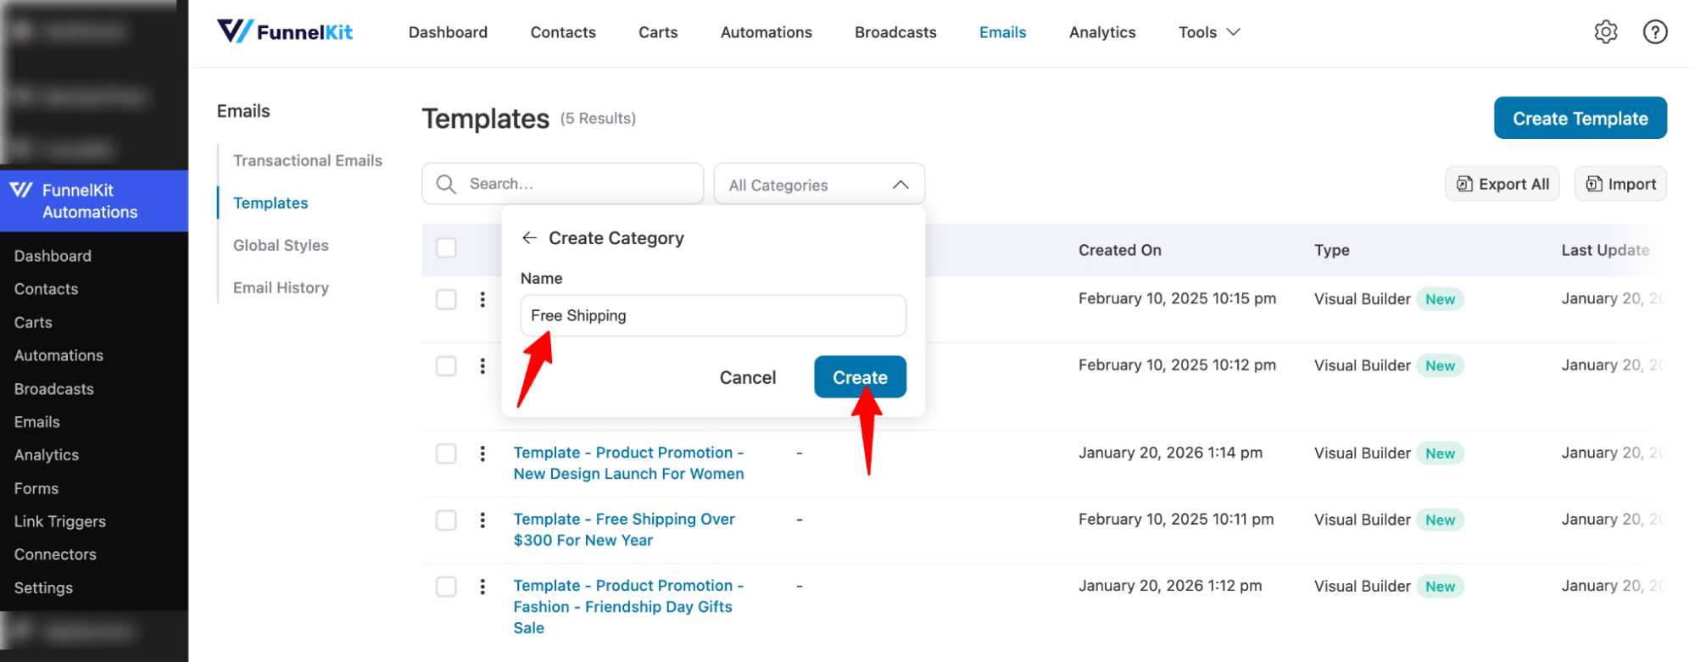Click the help question mark icon
This screenshot has width=1695, height=662.
click(x=1654, y=32)
